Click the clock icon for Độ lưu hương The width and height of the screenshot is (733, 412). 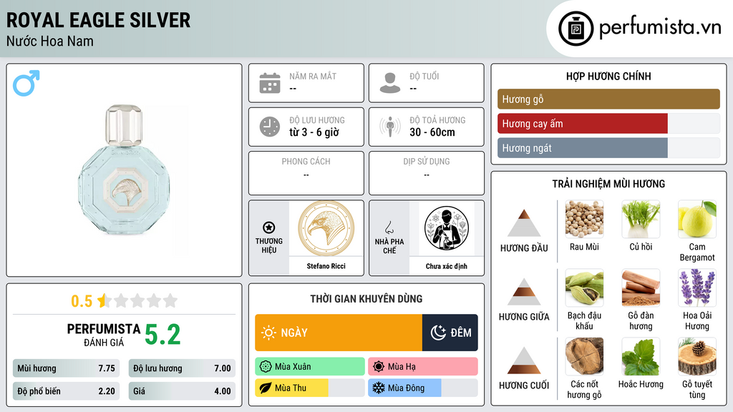point(270,127)
